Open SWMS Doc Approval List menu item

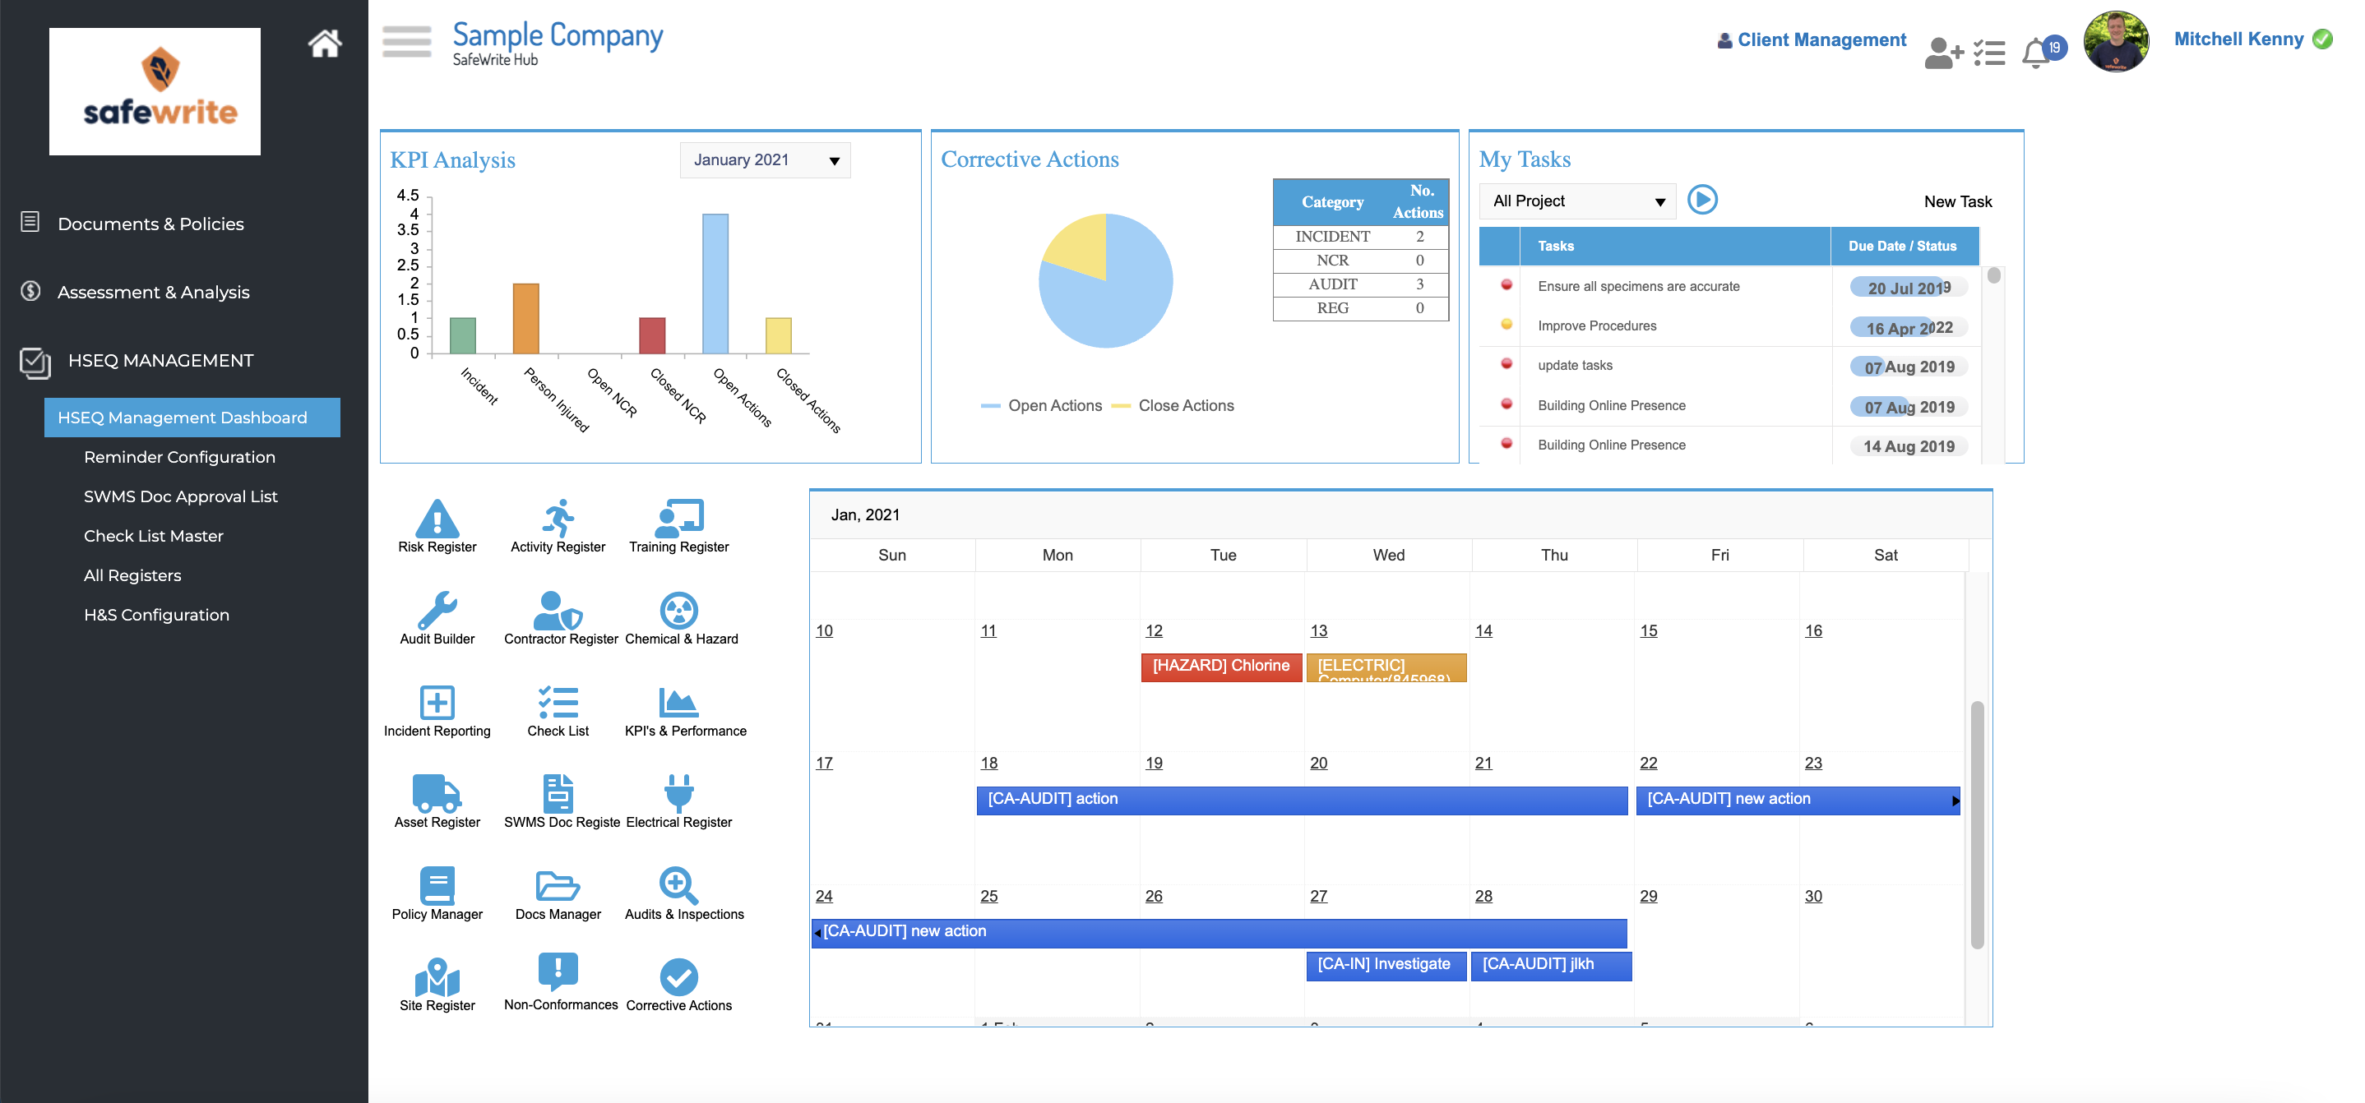coord(180,496)
